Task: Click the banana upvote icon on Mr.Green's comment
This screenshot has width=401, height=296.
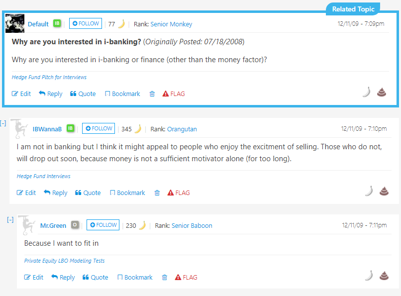Action: tap(369, 276)
